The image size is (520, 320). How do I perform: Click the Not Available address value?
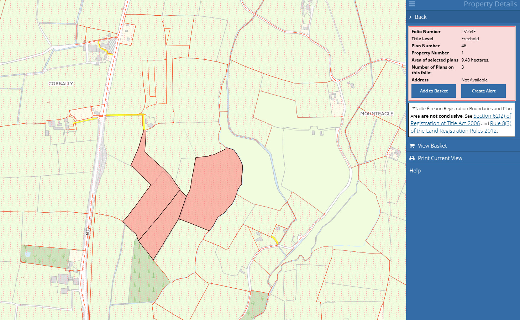tap(474, 80)
